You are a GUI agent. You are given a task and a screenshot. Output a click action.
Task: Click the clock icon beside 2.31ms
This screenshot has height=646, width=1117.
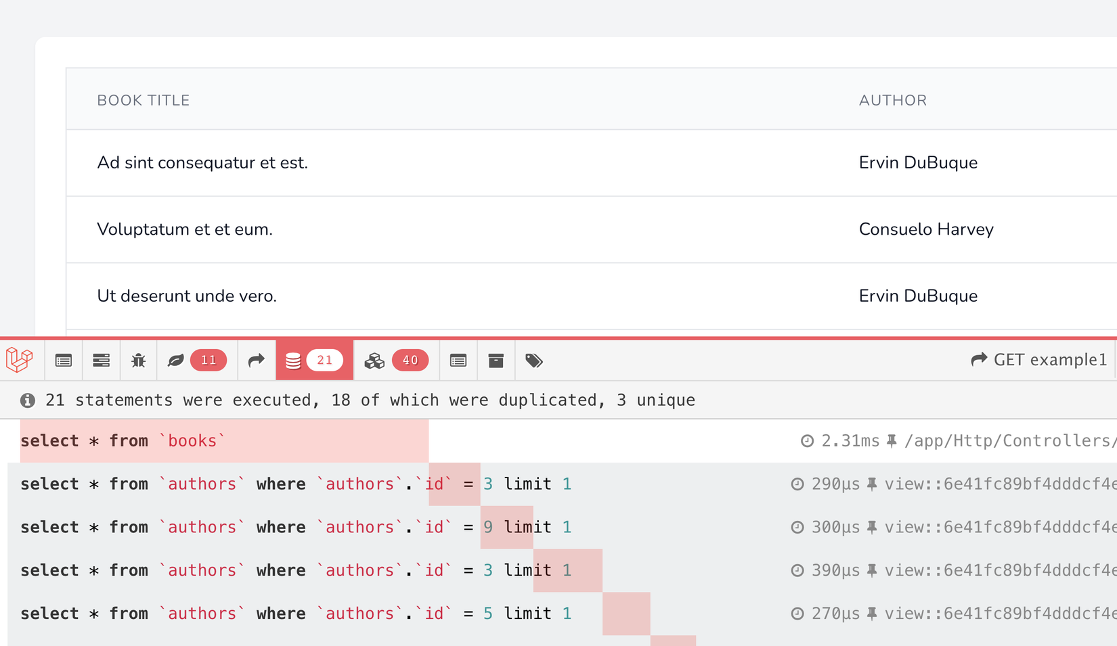point(807,441)
